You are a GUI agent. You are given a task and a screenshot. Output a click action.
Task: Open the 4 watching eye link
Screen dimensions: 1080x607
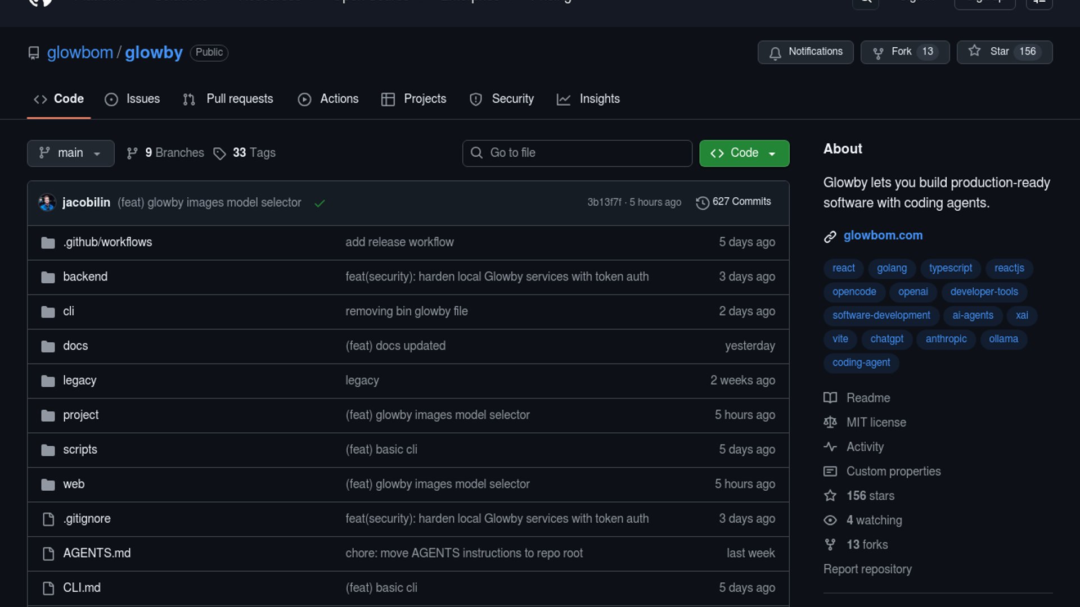point(830,520)
